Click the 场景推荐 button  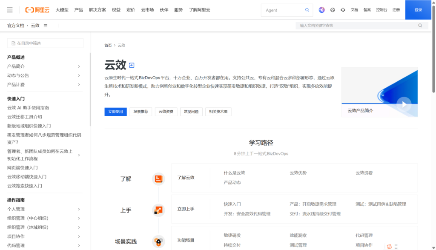click(141, 112)
